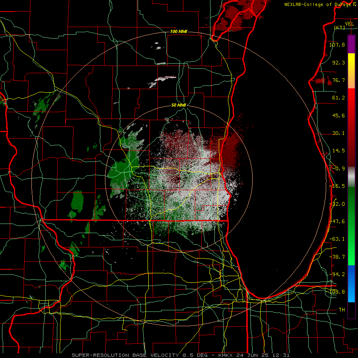
Task: Click the 100 NMI range ring label
Action: [179, 31]
